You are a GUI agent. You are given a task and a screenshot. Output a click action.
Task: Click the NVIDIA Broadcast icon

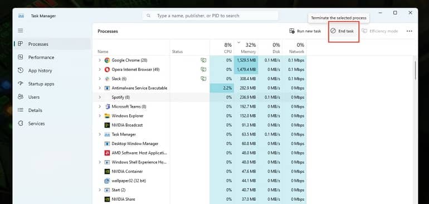(x=107, y=125)
